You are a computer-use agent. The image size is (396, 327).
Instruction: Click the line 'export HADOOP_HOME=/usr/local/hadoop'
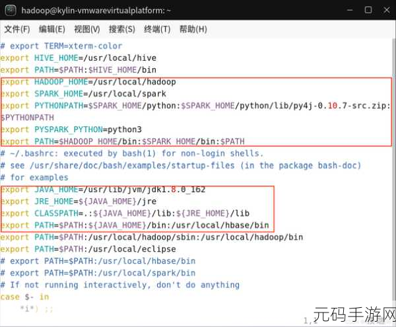(88, 82)
